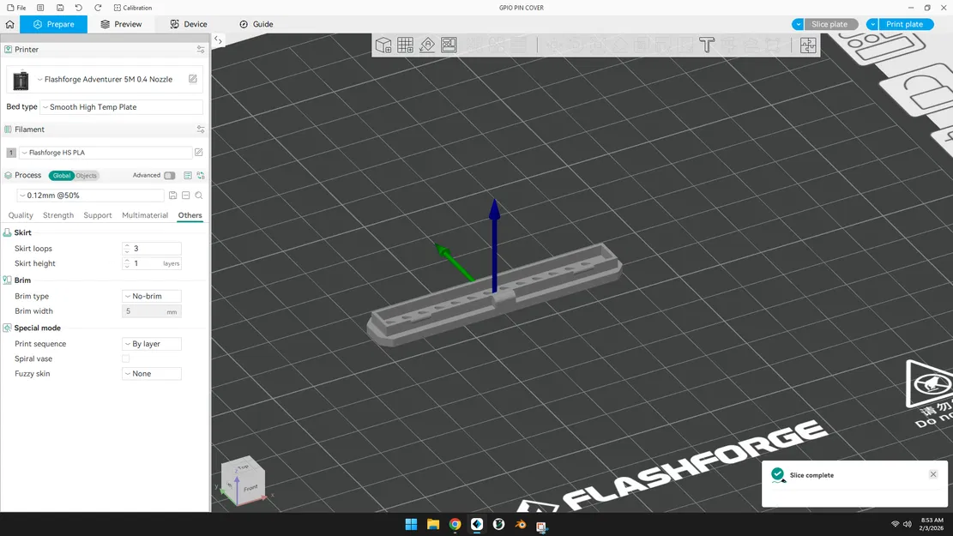
Task: Click the Skirt loops value field
Action: [x=152, y=249]
